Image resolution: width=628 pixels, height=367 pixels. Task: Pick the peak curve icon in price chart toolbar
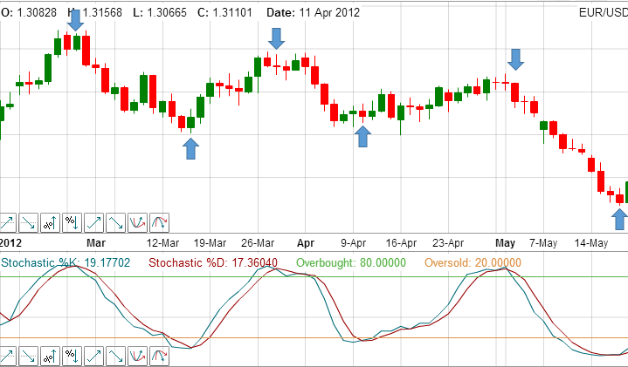pos(159,222)
